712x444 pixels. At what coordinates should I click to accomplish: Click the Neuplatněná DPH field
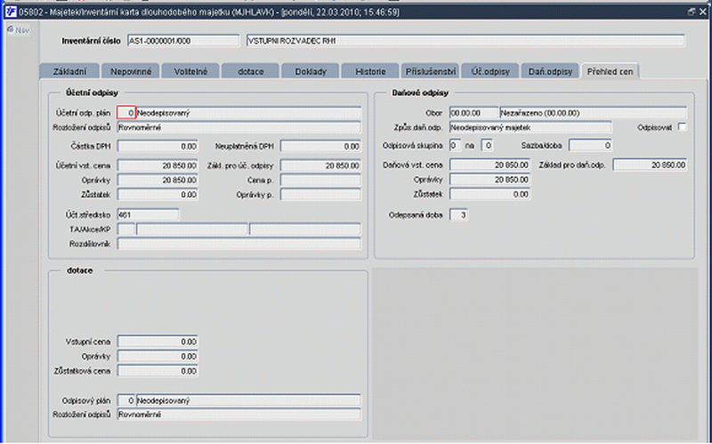click(x=320, y=146)
